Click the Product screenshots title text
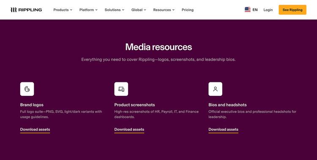 pyautogui.click(x=134, y=105)
